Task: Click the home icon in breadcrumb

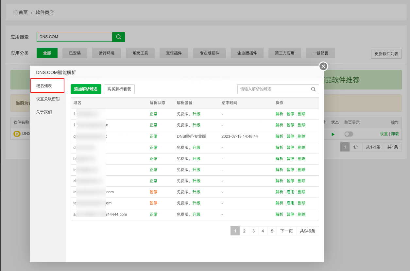Action: pyautogui.click(x=15, y=12)
